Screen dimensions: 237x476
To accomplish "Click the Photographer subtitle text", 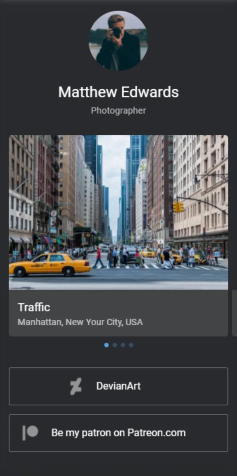I will click(118, 111).
